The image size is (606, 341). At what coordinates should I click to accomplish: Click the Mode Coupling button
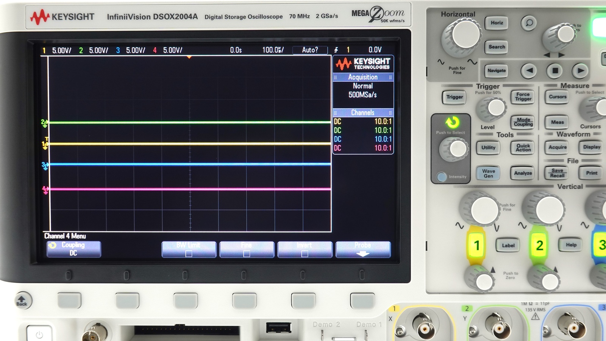[523, 122]
